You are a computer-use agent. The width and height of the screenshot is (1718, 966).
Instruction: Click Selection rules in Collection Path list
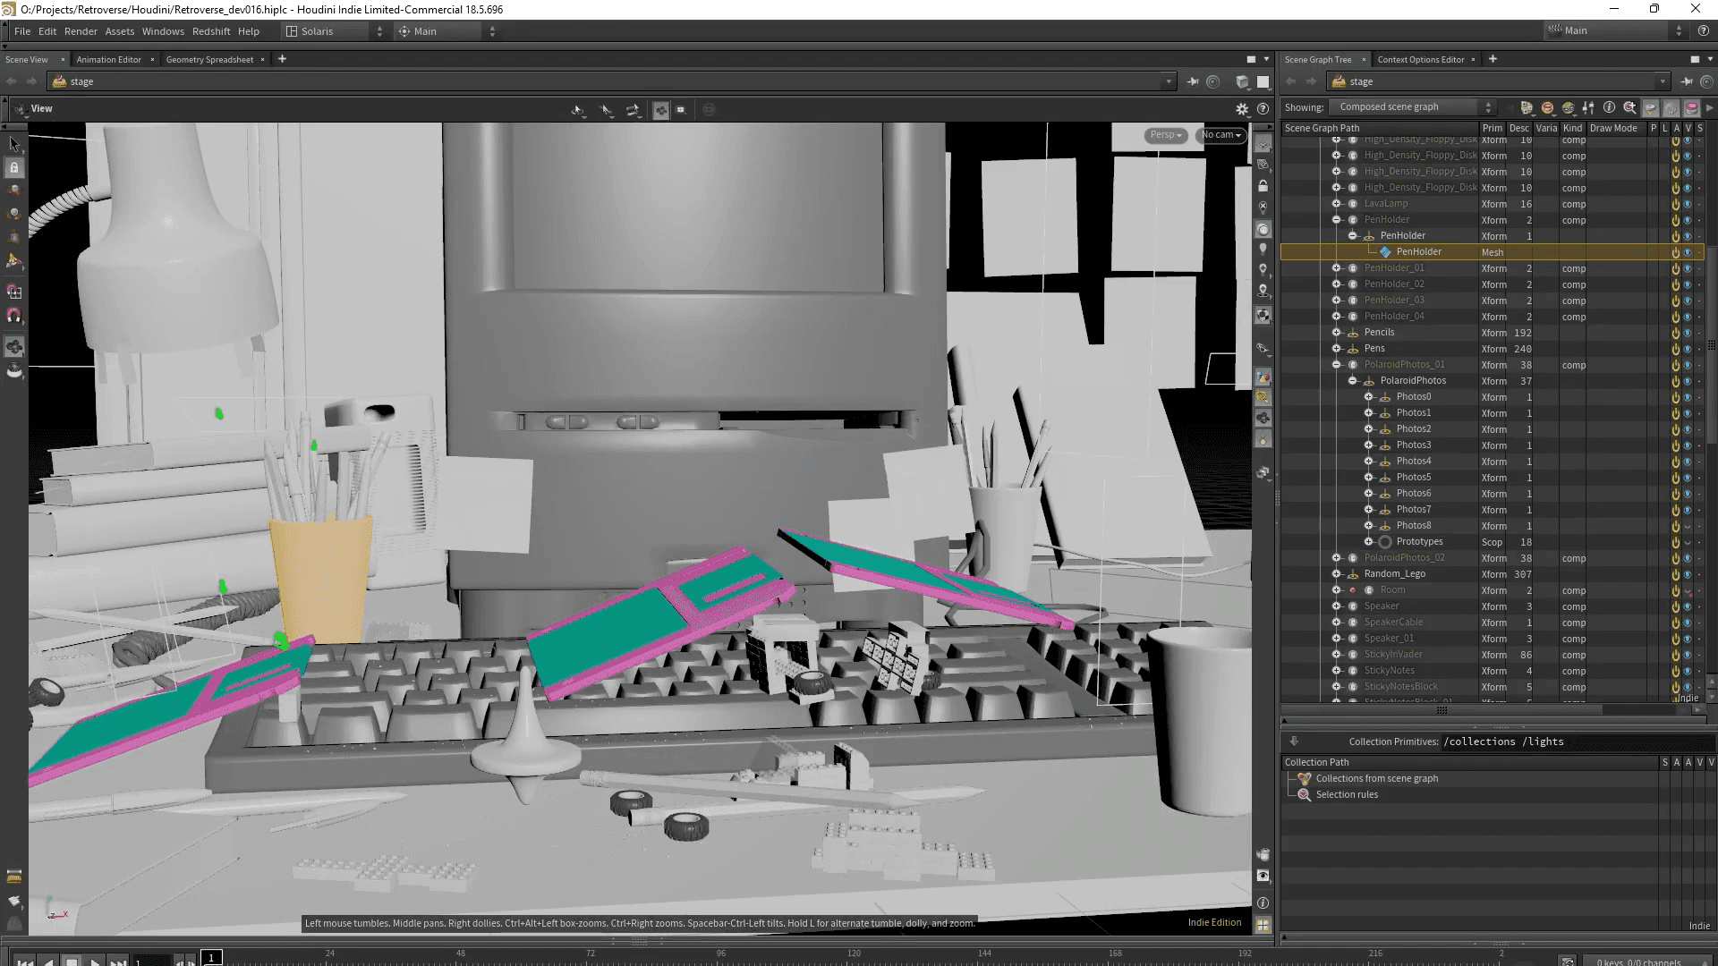pos(1347,794)
